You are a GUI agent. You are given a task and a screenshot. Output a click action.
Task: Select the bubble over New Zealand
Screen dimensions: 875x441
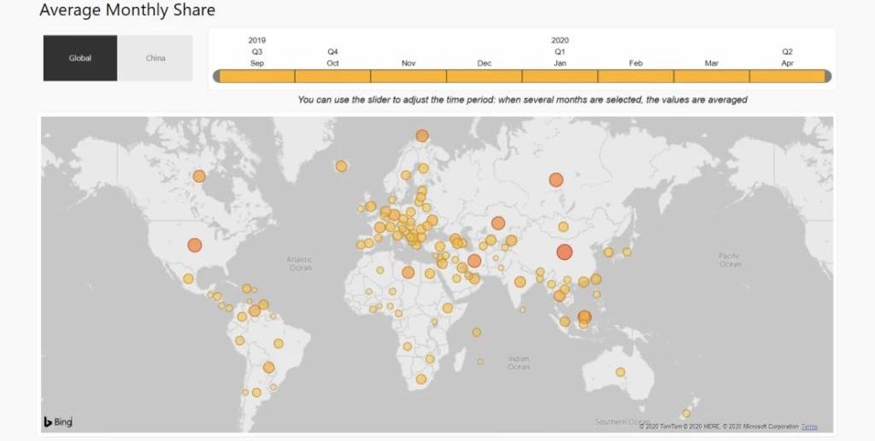685,413
